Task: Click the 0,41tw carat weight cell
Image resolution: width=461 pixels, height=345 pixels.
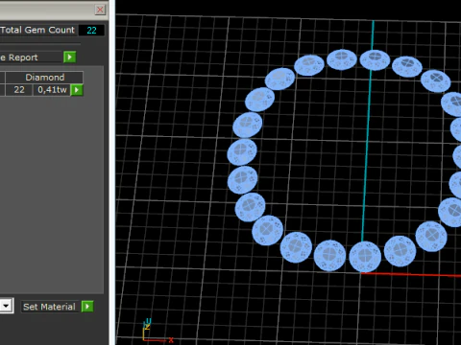Action: tap(52, 90)
